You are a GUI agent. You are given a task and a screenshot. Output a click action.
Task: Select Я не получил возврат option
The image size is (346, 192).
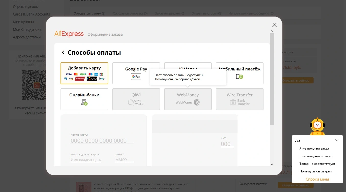pyautogui.click(x=316, y=156)
